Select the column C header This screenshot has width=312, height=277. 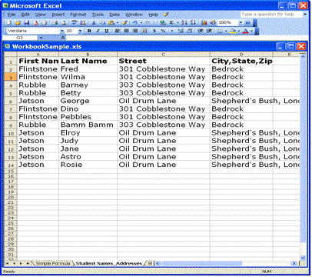coord(164,55)
